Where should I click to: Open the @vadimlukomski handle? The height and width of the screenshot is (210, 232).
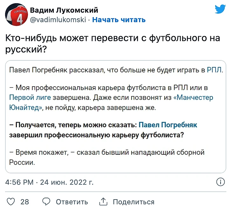click(x=58, y=20)
